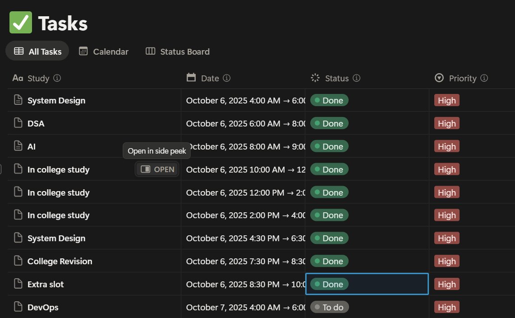The image size is (515, 318).
Task: Click board columns icon in Status Board tab
Action: (x=151, y=51)
